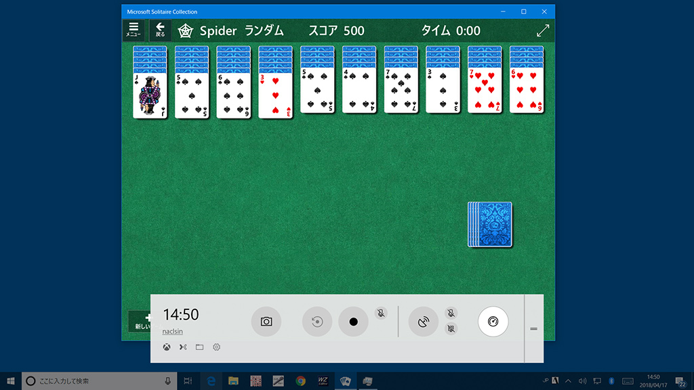
Task: Click the record last moments button
Action: click(x=317, y=322)
